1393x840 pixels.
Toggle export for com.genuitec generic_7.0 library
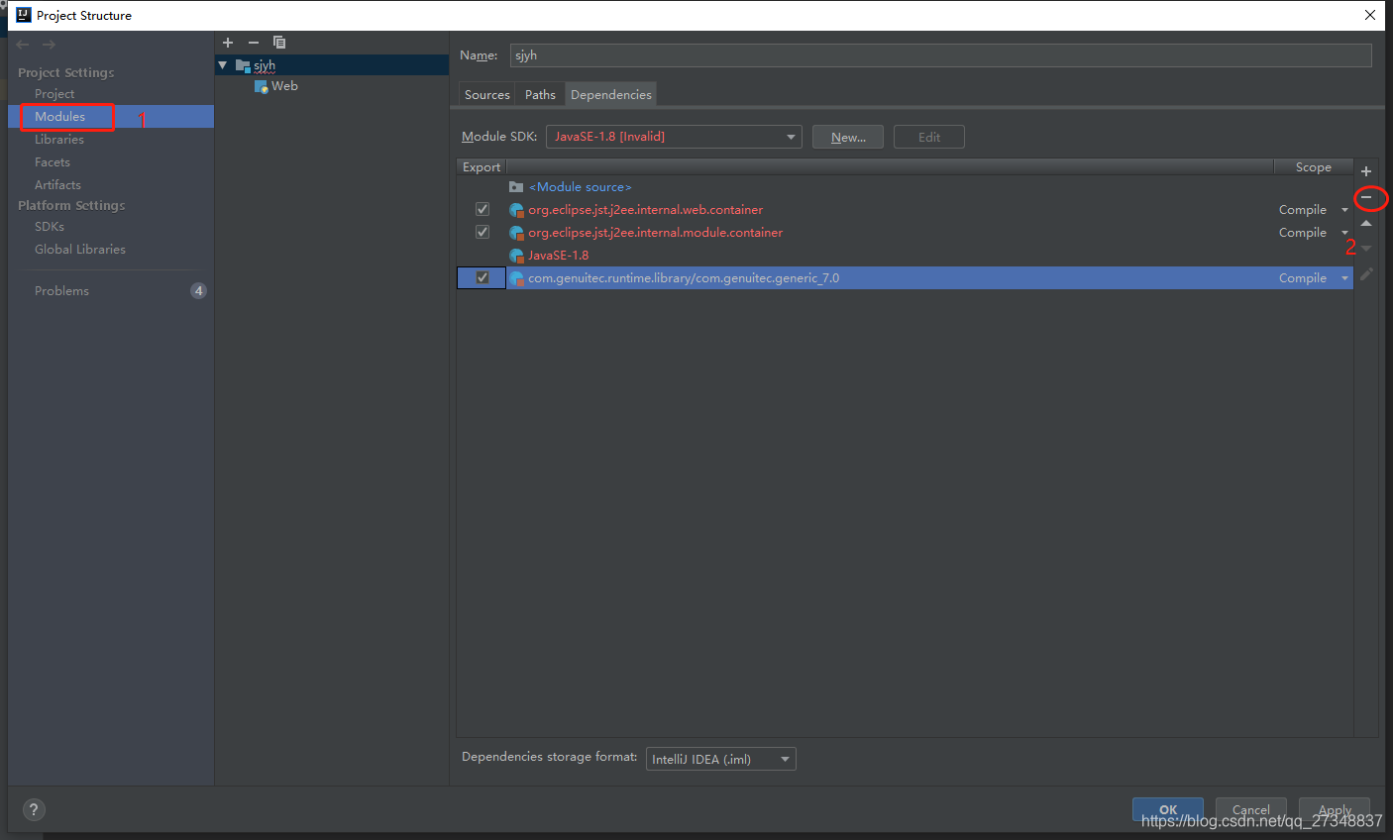coord(482,277)
